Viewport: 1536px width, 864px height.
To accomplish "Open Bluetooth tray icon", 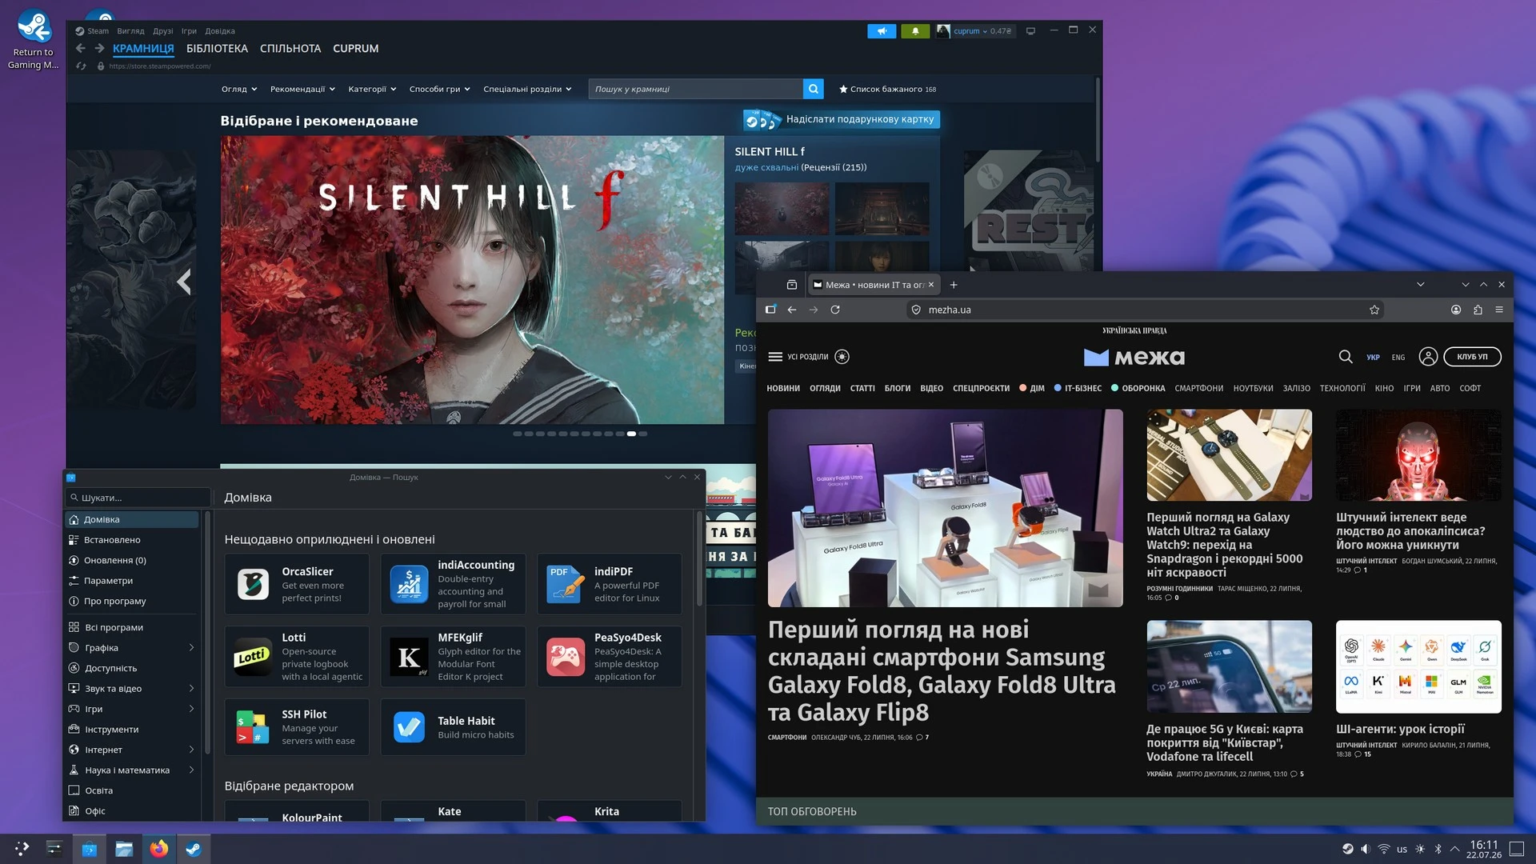I will [x=1438, y=849].
